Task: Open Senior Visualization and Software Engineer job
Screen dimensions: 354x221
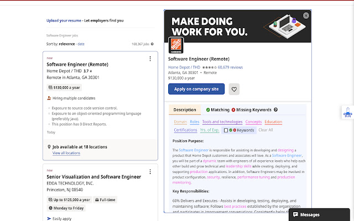Action: coord(93,177)
